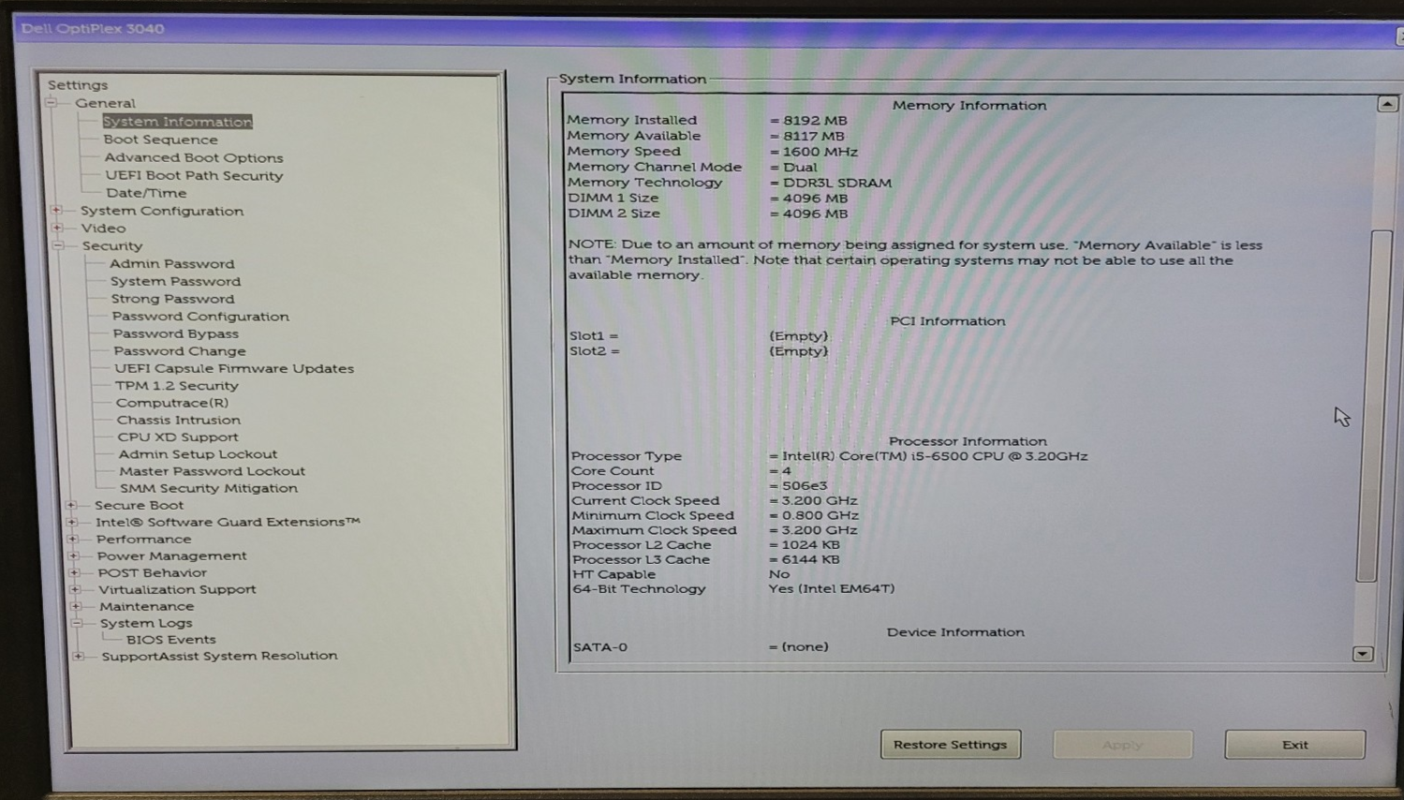Select the POST Behavior label
Image resolution: width=1404 pixels, height=800 pixels.
pos(152,572)
